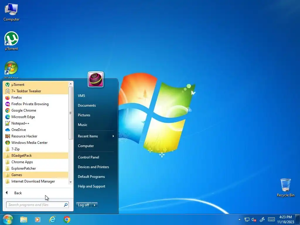This screenshot has height=225, width=300.
Task: Expand the 7-Zip folder
Action: point(35,149)
